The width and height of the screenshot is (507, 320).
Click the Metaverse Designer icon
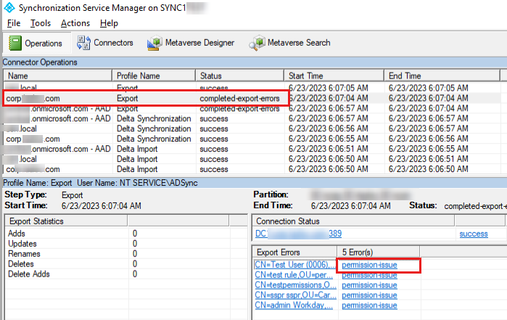click(154, 43)
